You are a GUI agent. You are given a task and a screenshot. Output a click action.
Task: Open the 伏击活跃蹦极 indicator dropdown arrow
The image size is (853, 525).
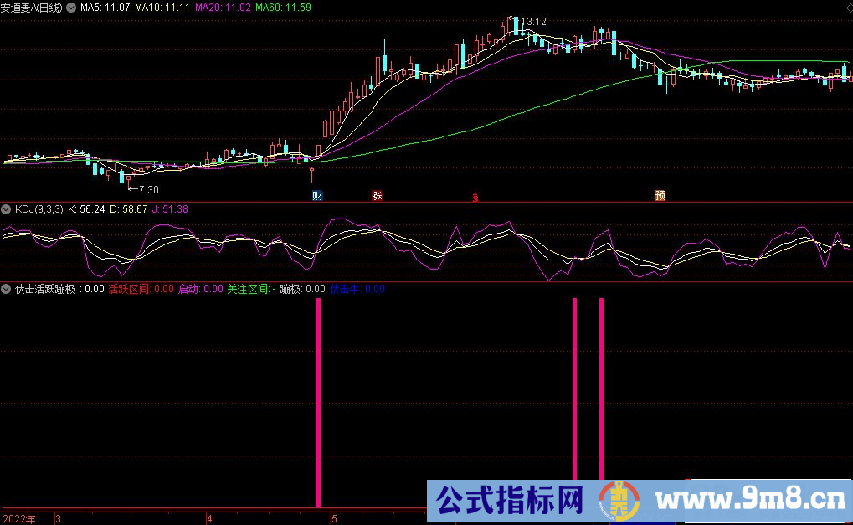pyautogui.click(x=6, y=289)
